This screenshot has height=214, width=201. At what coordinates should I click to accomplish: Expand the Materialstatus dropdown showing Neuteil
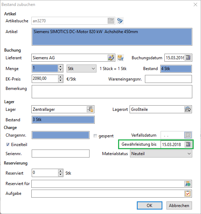click(161, 154)
